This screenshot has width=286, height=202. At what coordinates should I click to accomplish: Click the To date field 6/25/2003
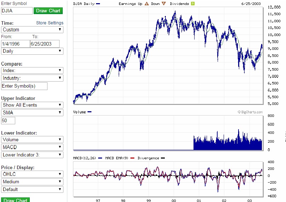[45, 44]
